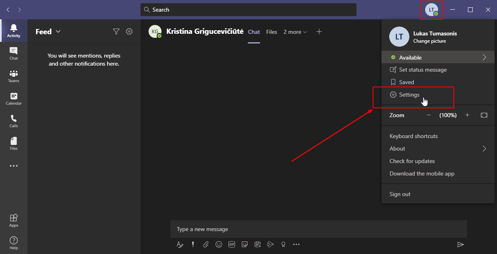Click the Search box
This screenshot has width=497, height=254.
tap(248, 10)
